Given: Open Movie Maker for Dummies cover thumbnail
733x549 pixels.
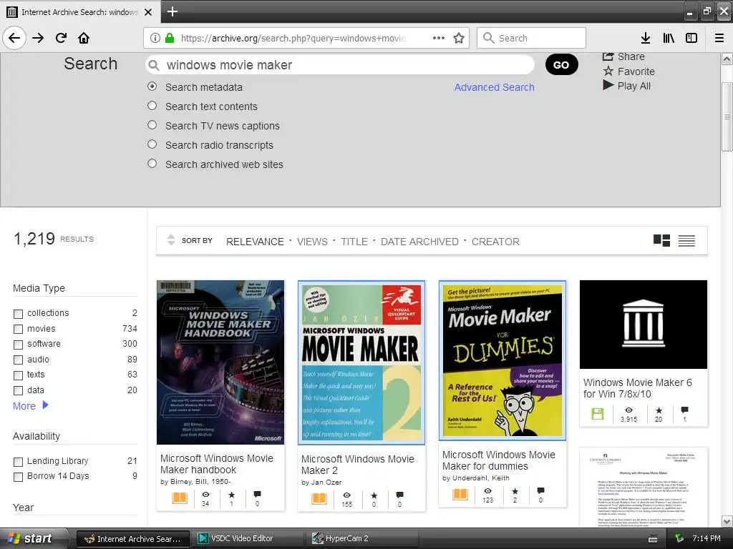Looking at the screenshot, I should pyautogui.click(x=503, y=360).
